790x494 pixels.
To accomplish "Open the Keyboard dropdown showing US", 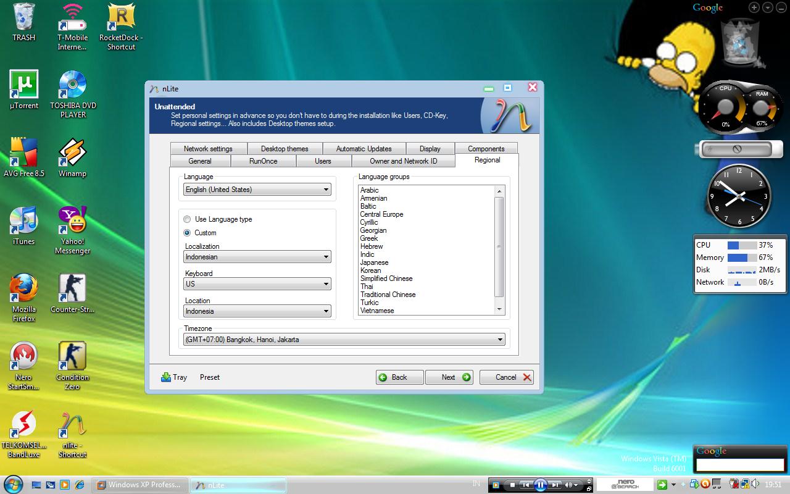I will 257,284.
